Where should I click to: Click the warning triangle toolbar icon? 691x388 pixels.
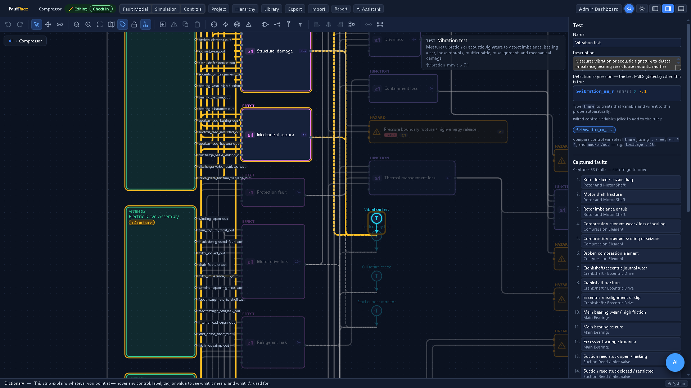(x=249, y=24)
